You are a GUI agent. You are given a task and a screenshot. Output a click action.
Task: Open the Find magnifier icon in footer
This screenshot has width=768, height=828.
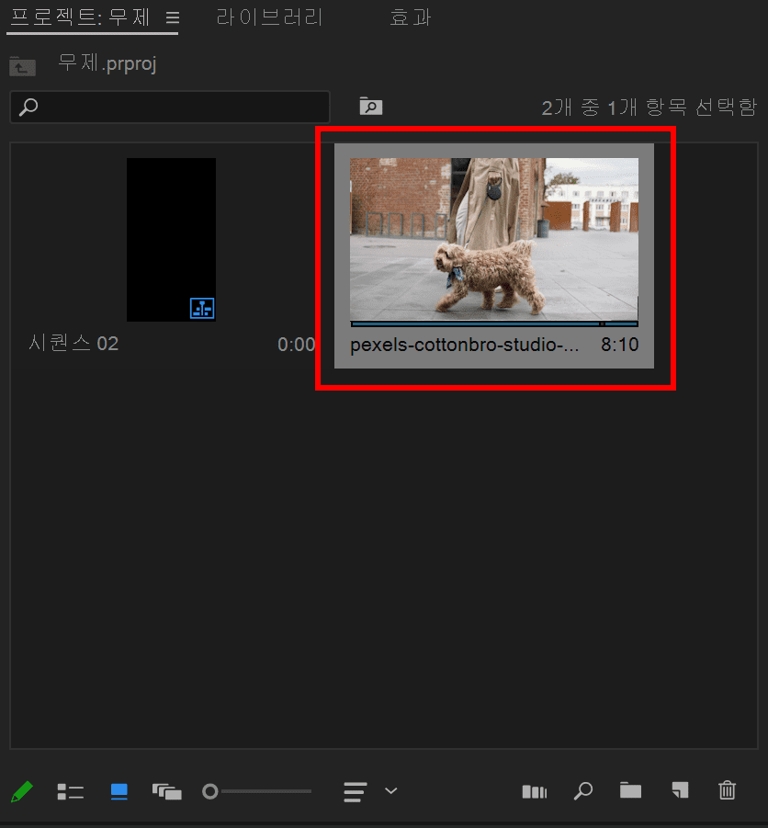pos(583,791)
